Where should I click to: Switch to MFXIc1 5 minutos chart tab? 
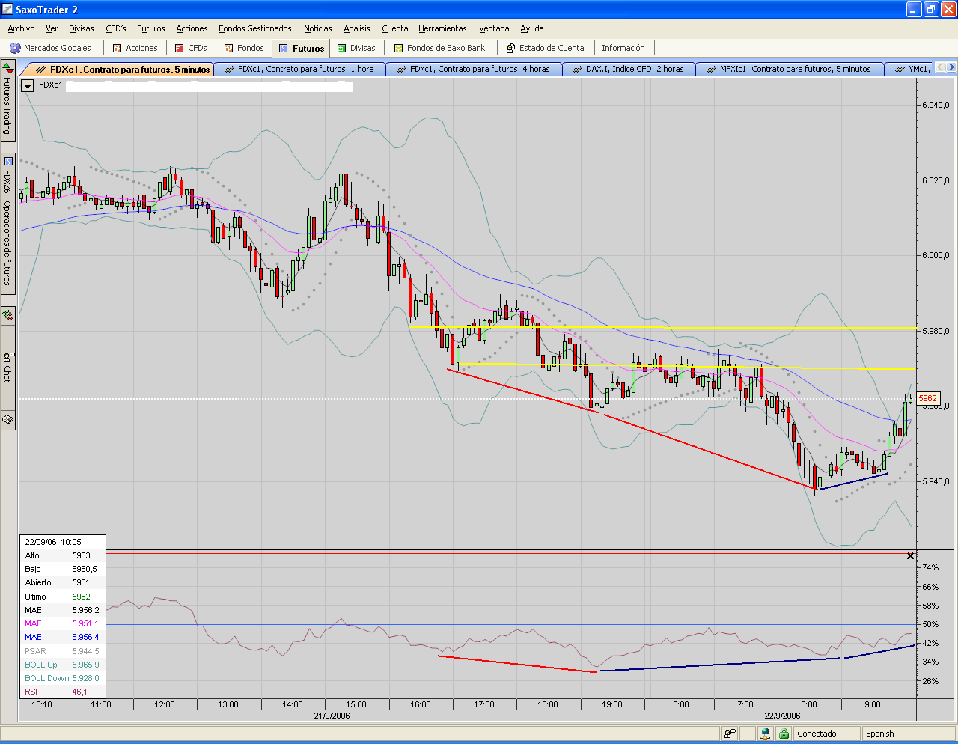pos(789,69)
